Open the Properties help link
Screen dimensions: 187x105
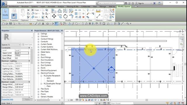click(x=7, y=99)
